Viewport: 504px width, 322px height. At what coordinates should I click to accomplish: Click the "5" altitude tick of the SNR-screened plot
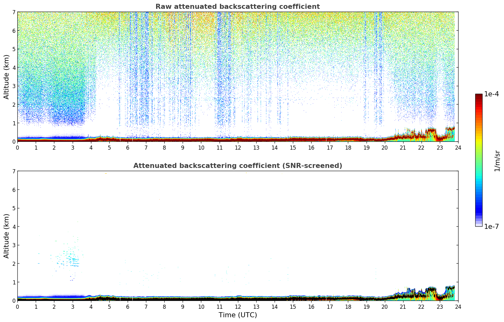(14, 208)
